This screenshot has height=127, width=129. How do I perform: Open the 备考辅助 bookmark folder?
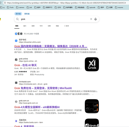point(68,7)
